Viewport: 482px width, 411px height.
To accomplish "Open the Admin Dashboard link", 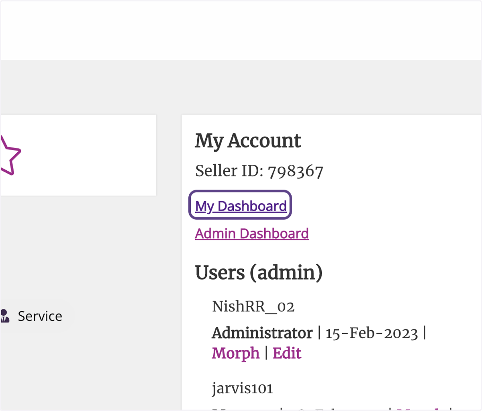I will click(252, 233).
